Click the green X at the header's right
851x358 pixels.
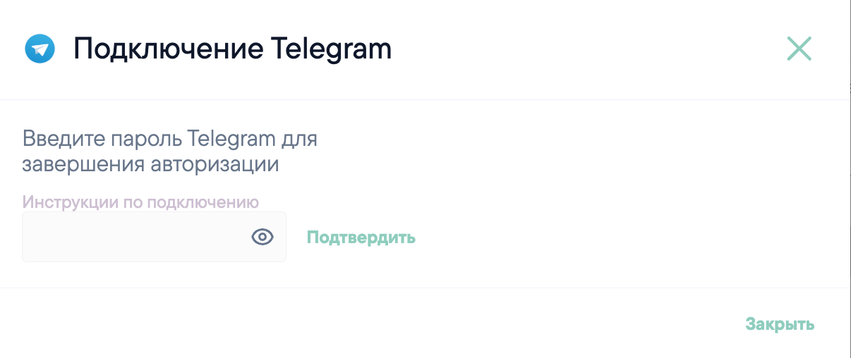click(799, 49)
